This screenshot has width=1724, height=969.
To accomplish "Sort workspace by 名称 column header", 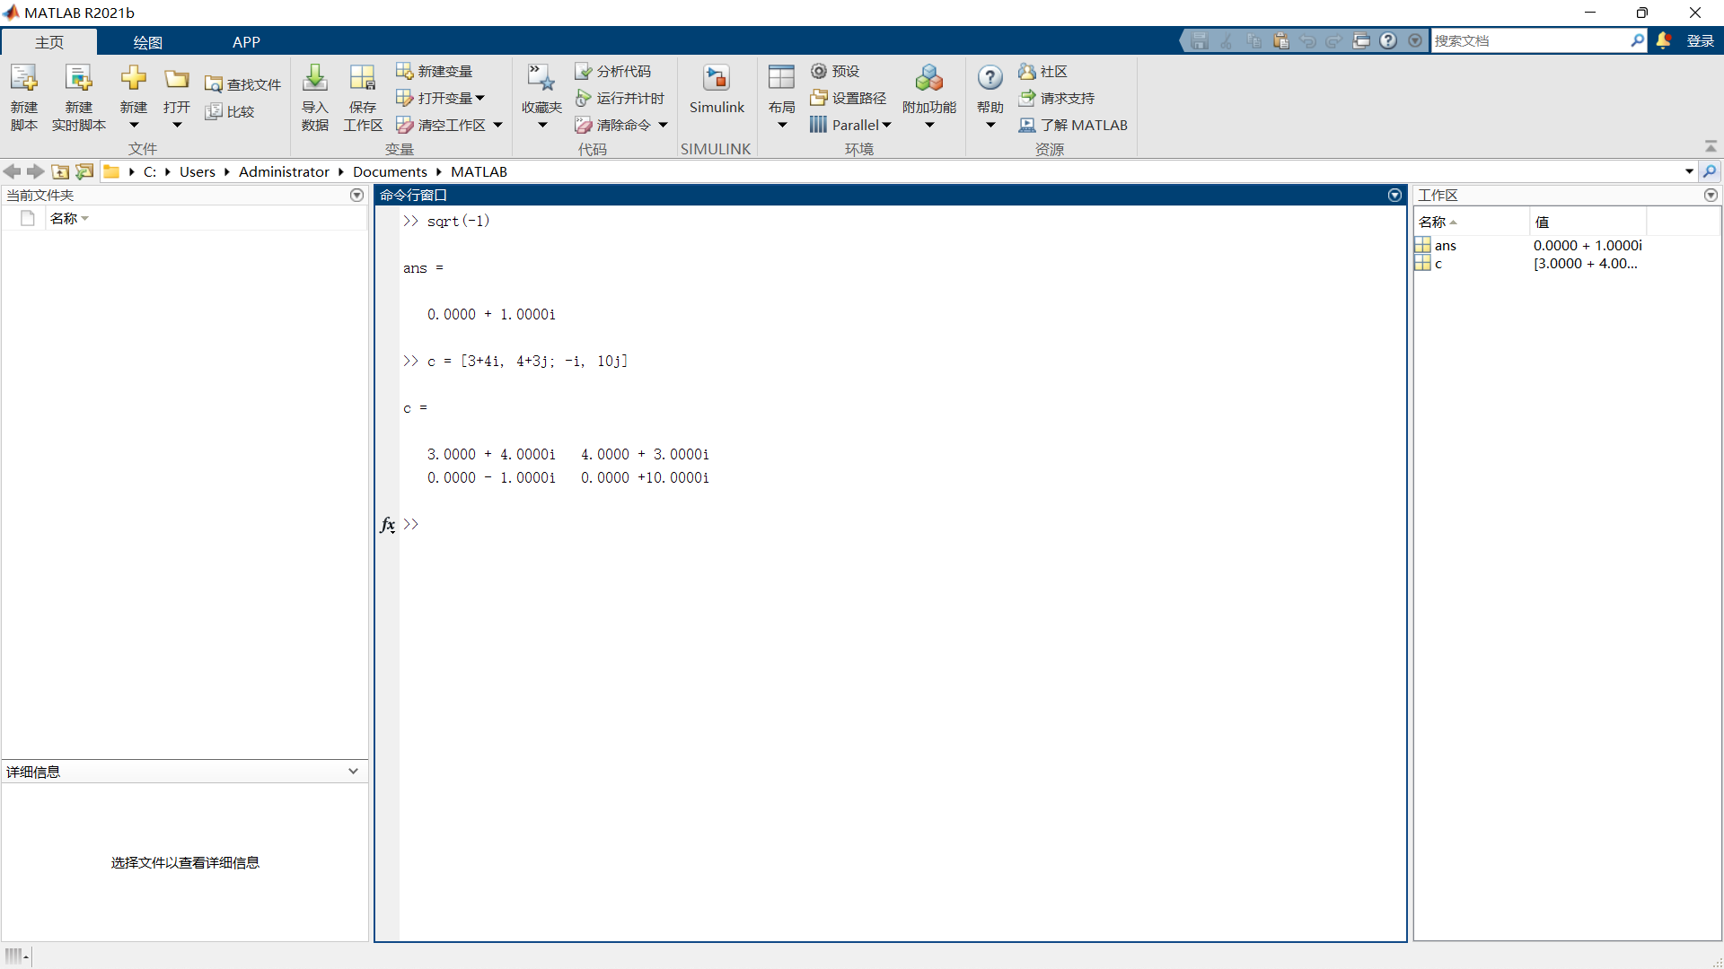I will click(1471, 222).
